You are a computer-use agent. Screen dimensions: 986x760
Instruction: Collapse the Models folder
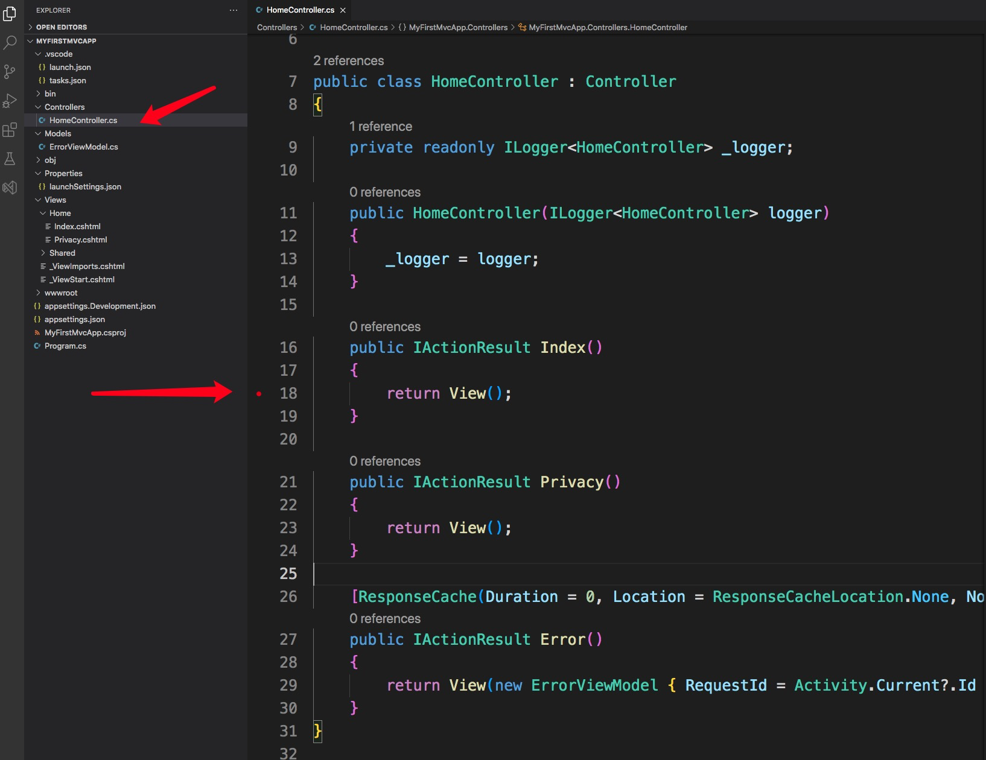click(38, 133)
